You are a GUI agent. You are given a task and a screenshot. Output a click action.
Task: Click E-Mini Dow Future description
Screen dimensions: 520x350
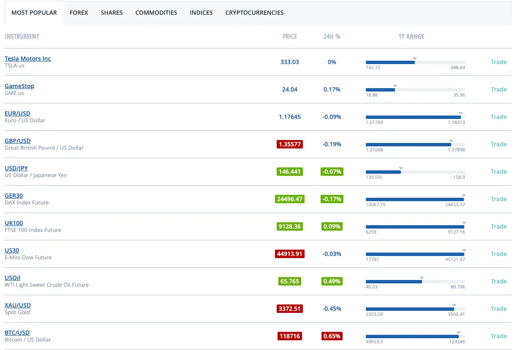28,258
